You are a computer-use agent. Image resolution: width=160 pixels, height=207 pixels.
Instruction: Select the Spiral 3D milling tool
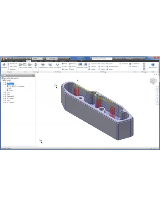pos(110,64)
